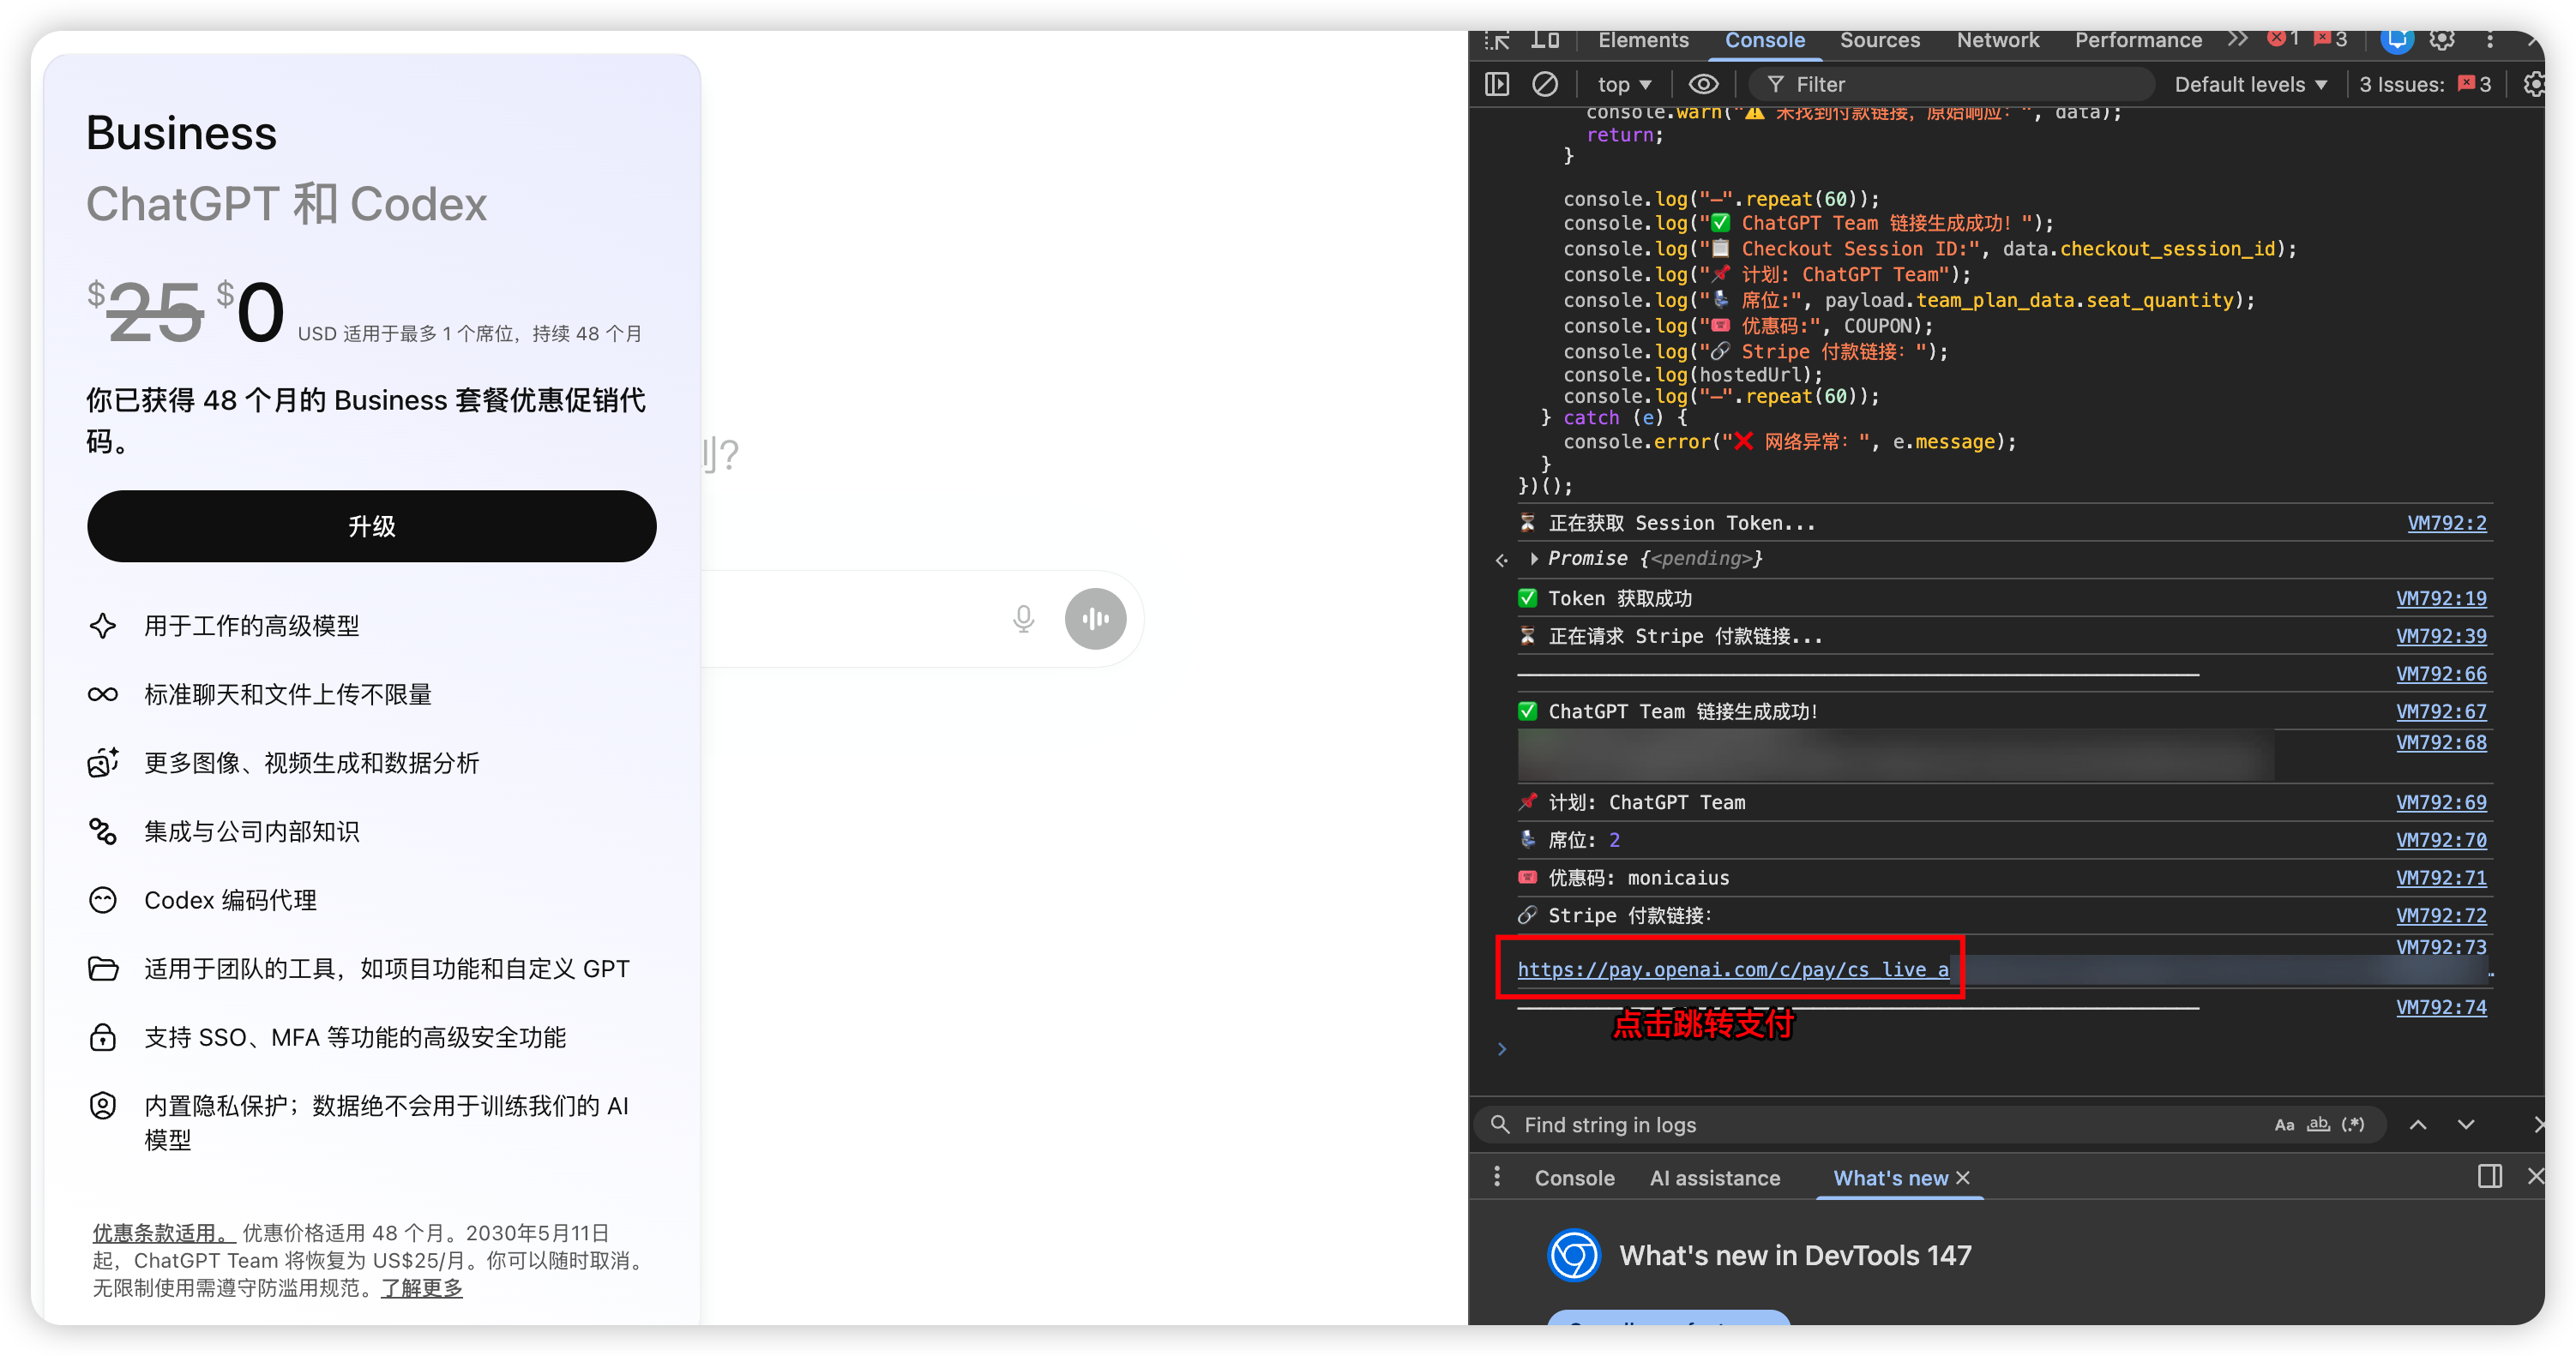This screenshot has width=2576, height=1356.
Task: Open console settings gear beside issues counter
Action: point(2534,84)
